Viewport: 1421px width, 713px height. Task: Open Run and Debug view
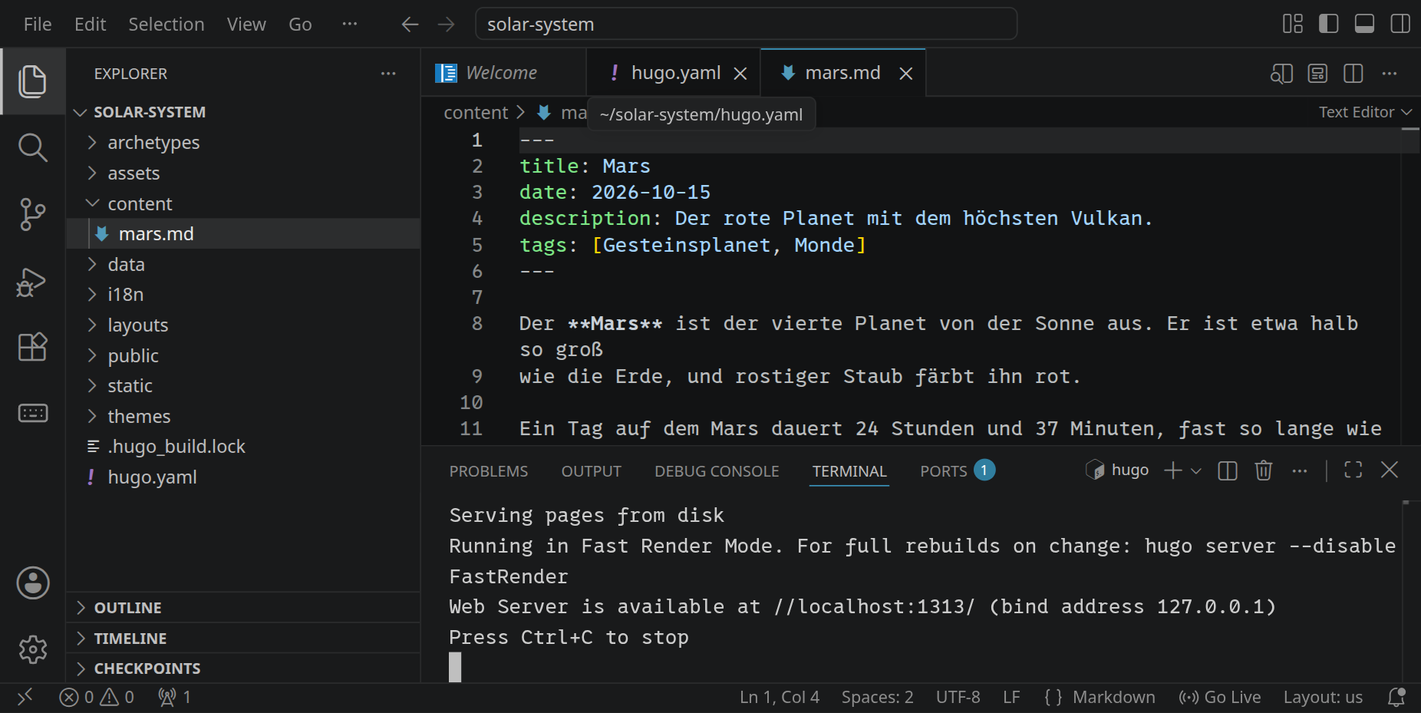coord(32,282)
